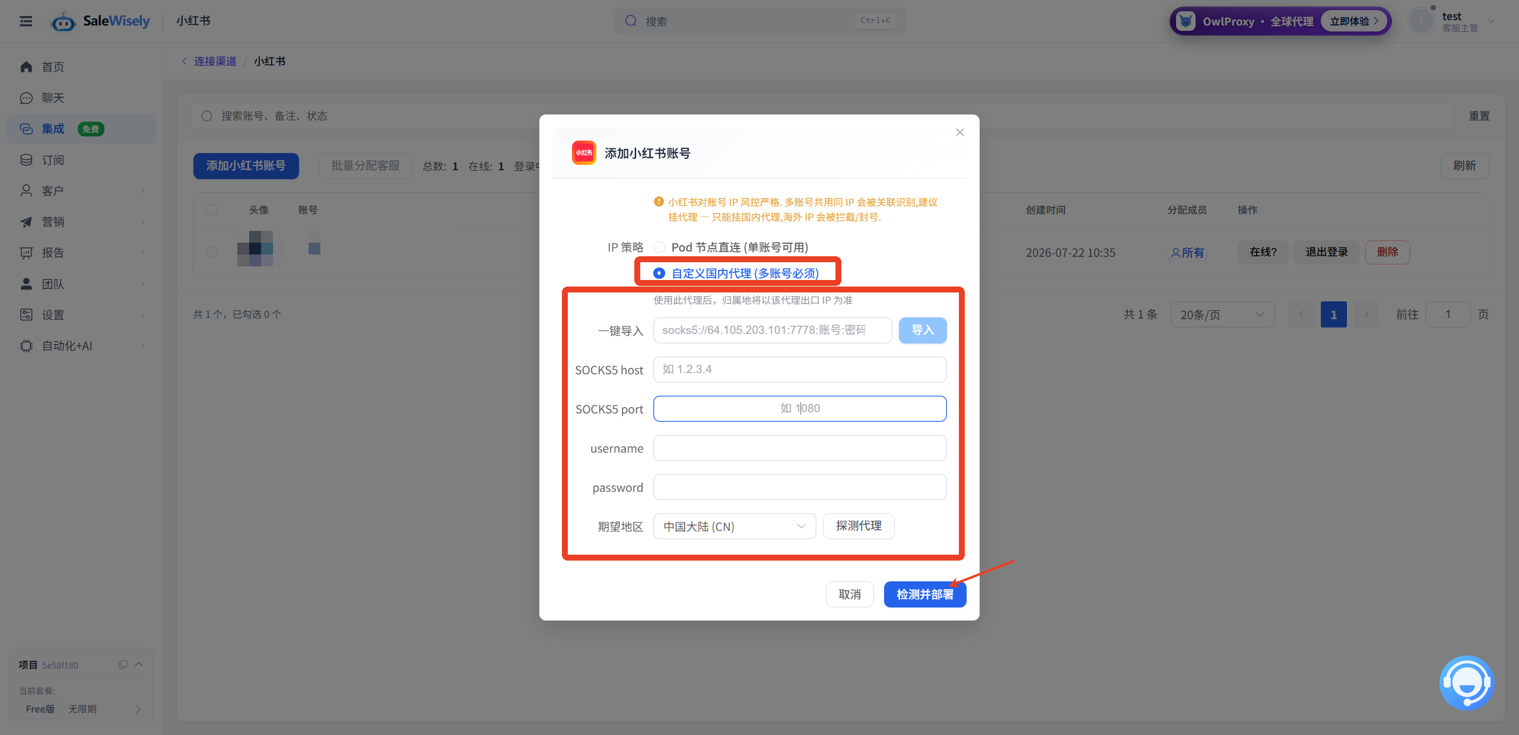Select 自定义国内代理 radio option

tap(659, 273)
